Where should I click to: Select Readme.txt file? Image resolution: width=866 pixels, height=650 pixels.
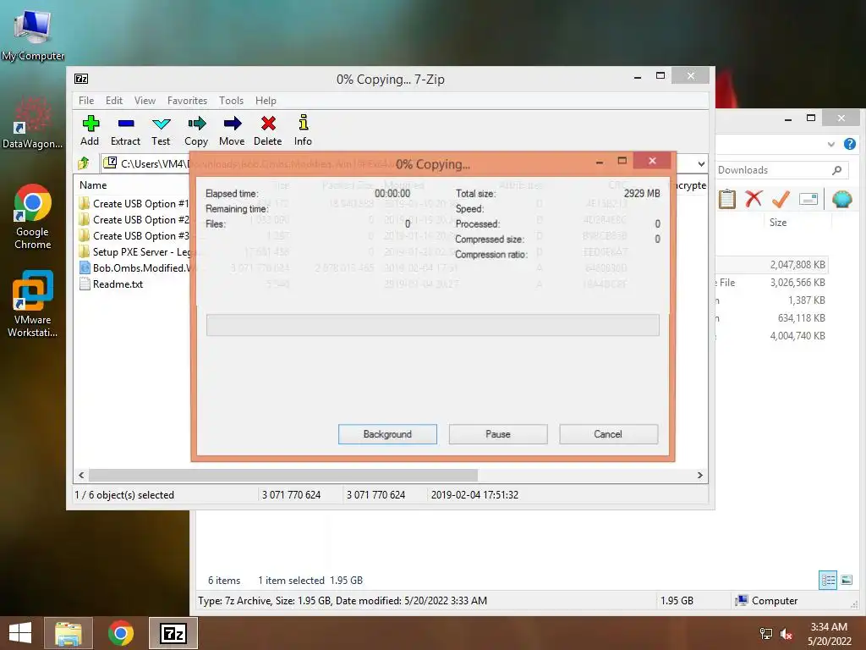(111, 284)
